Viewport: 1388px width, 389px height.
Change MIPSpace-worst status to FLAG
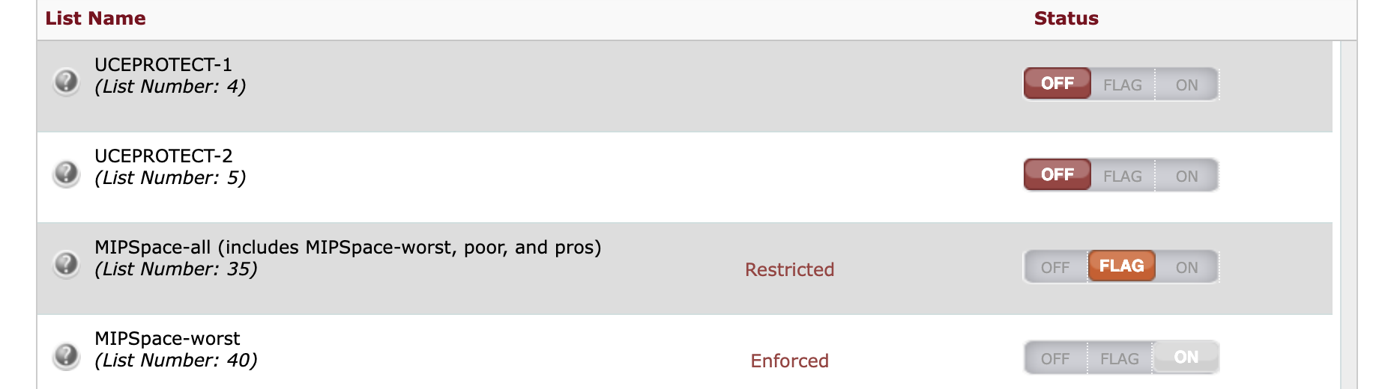coord(1120,358)
